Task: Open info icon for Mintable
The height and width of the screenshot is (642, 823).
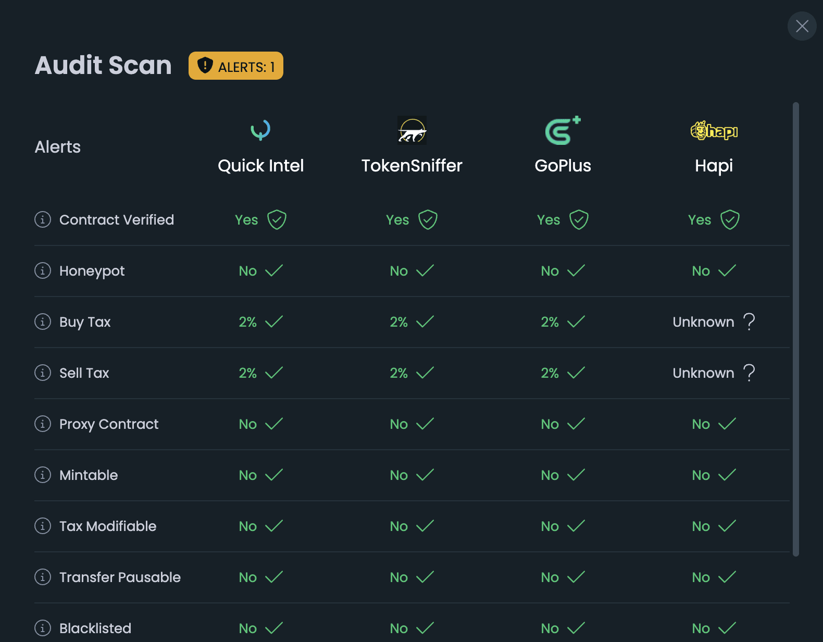Action: point(43,475)
